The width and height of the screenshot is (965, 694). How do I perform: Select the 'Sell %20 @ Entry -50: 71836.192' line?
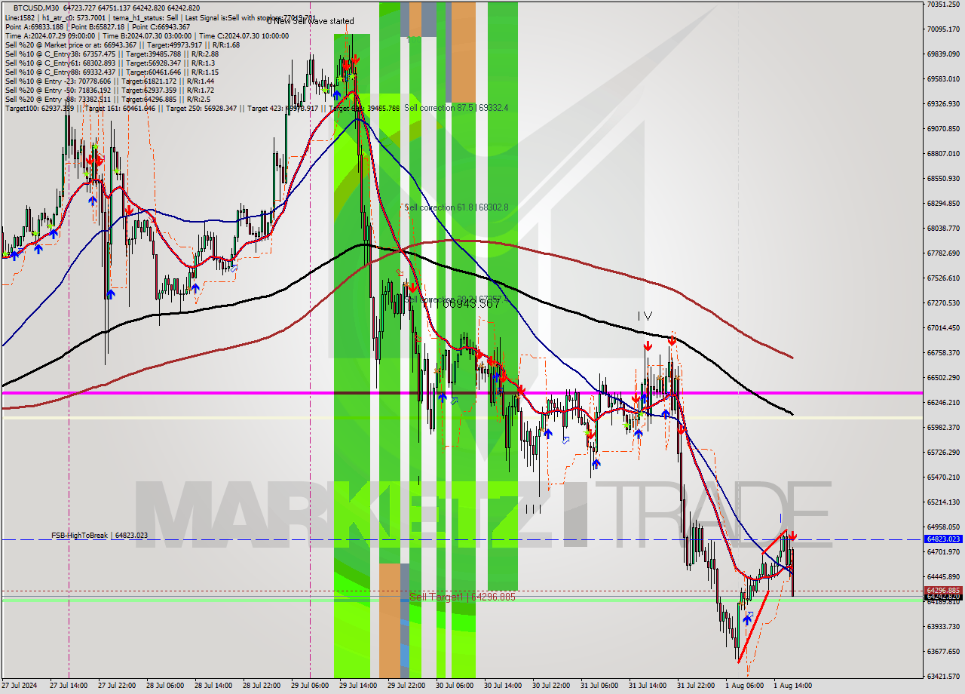(110, 91)
